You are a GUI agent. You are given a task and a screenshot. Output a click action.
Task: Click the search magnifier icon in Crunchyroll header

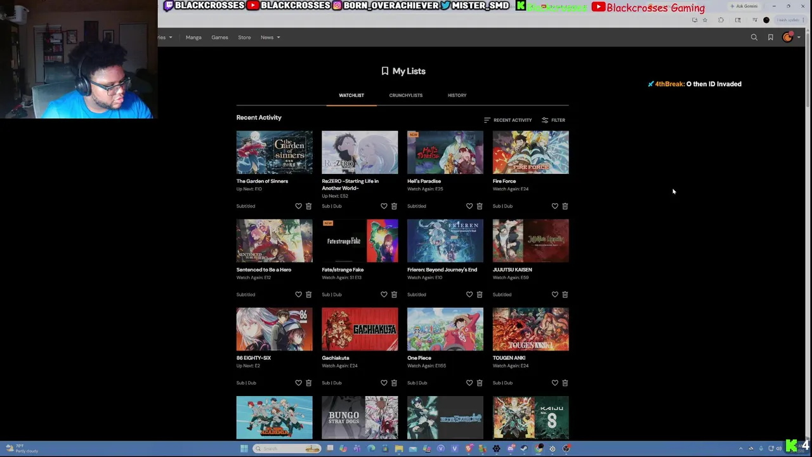754,37
